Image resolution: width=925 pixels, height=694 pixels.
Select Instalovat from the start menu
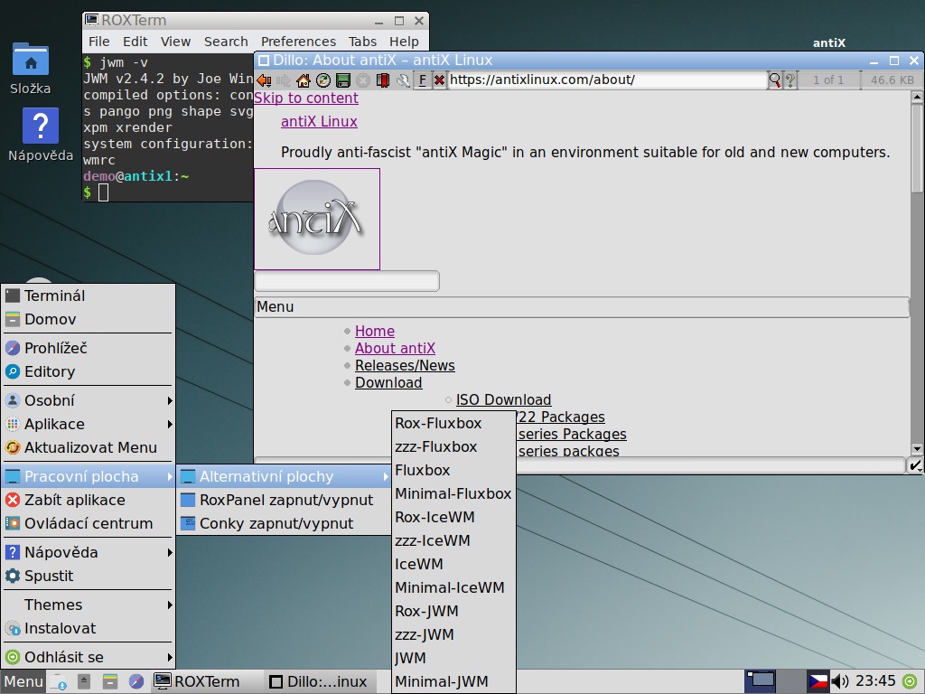click(x=89, y=629)
